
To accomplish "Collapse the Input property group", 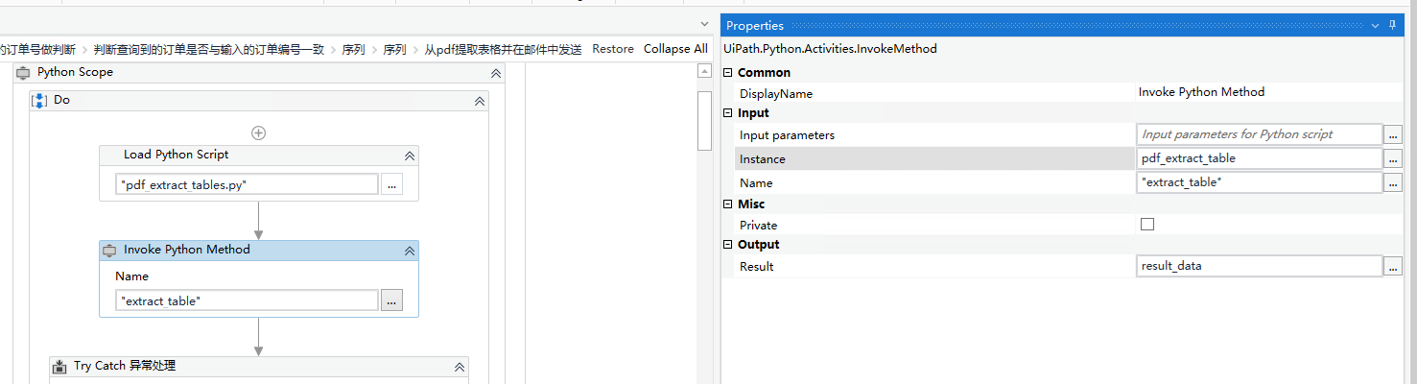I will (728, 113).
